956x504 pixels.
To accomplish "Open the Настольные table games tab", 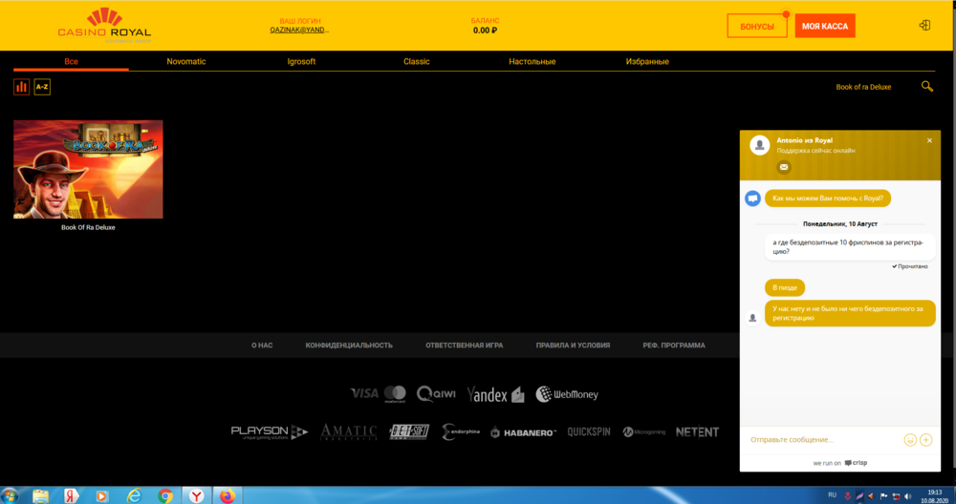I will point(532,61).
